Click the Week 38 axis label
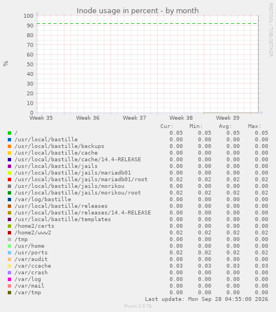 click(181, 118)
